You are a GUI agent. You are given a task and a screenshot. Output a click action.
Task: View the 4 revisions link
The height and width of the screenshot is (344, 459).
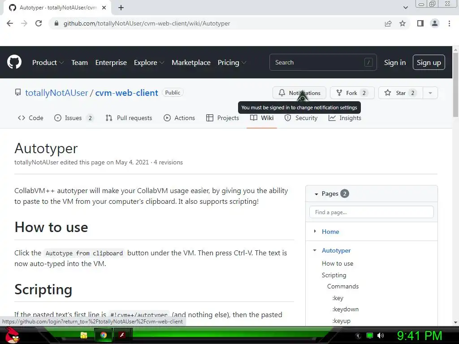pos(168,162)
